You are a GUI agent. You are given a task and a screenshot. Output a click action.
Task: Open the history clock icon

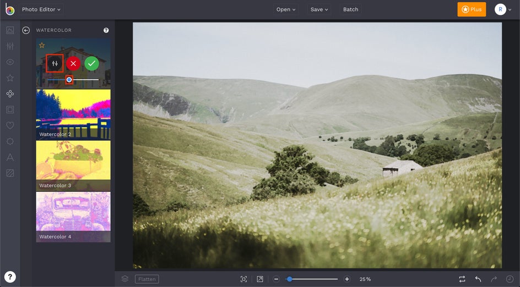click(510, 279)
